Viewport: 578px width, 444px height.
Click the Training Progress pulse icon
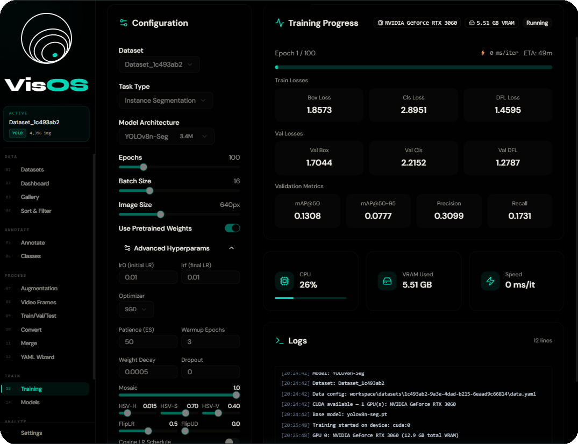coord(280,23)
